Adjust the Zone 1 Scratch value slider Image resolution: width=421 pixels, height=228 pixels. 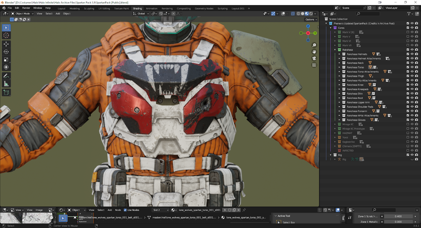pos(398,216)
